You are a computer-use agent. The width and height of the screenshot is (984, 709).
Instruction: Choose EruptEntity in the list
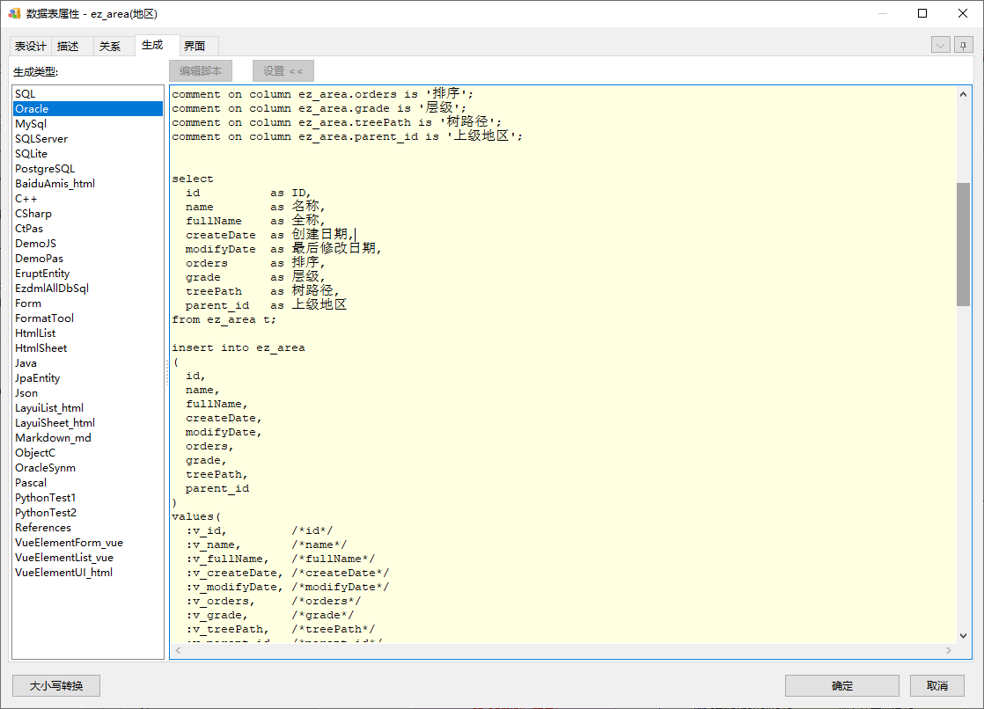click(x=88, y=274)
